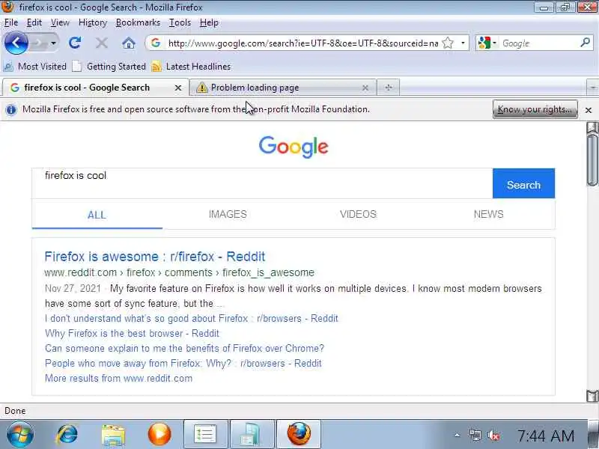Click the blue Search button
This screenshot has width=599, height=449.
[x=523, y=183]
